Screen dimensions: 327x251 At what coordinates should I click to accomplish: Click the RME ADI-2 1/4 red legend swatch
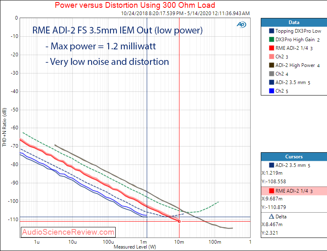coord(271,48)
